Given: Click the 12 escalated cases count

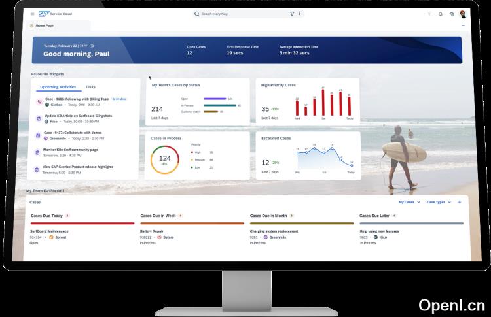Looking at the screenshot, I should click(265, 163).
